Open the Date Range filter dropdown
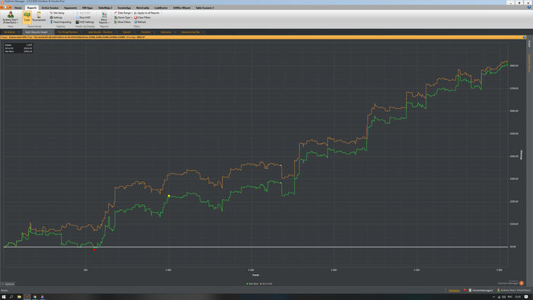Image resolution: width=533 pixels, height=300 pixels. point(123,13)
